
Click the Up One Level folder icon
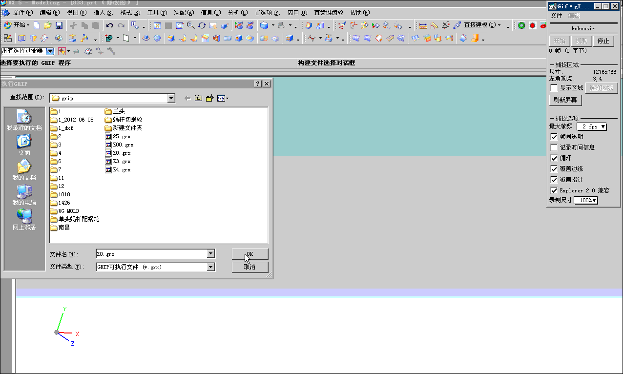click(x=198, y=98)
